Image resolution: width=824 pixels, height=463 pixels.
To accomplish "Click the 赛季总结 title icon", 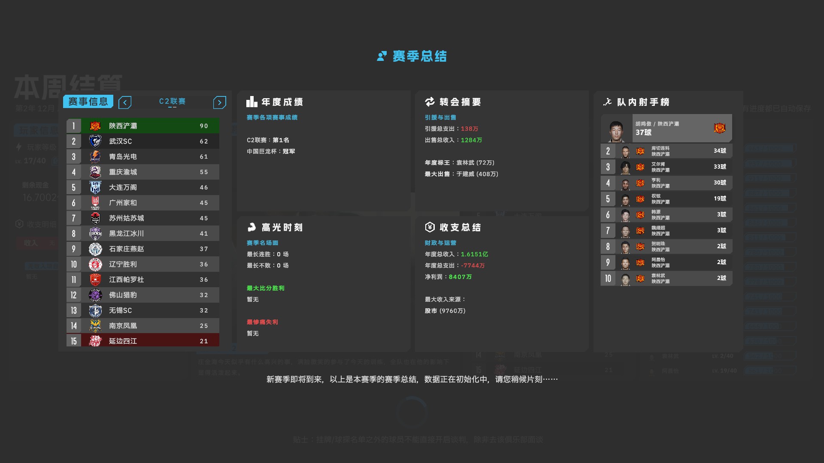I will pyautogui.click(x=382, y=56).
